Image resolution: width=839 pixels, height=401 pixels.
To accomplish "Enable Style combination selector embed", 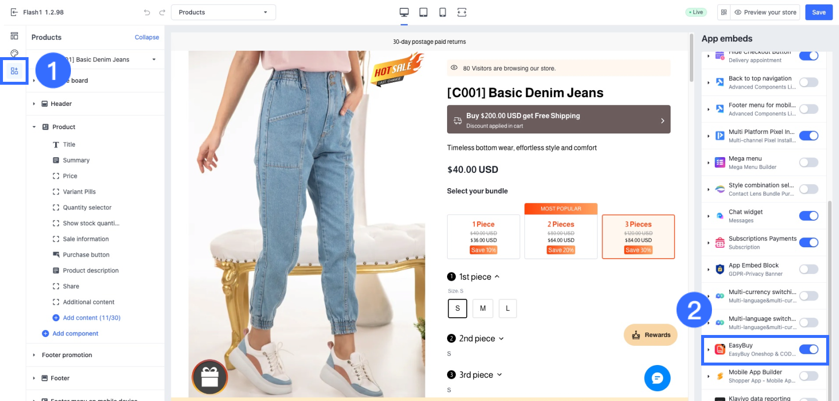I will (x=808, y=189).
